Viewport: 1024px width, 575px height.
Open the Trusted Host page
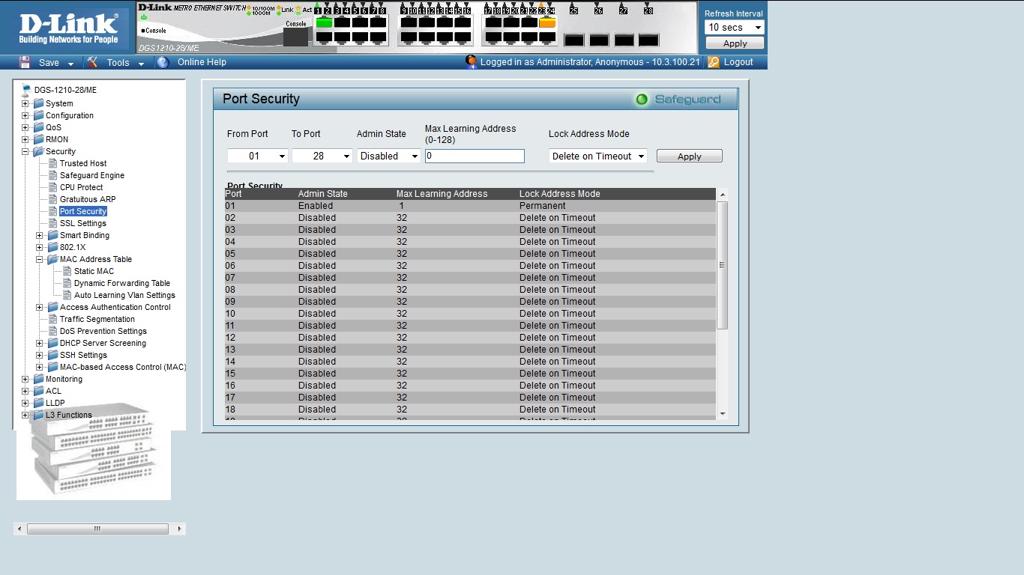pyautogui.click(x=83, y=163)
